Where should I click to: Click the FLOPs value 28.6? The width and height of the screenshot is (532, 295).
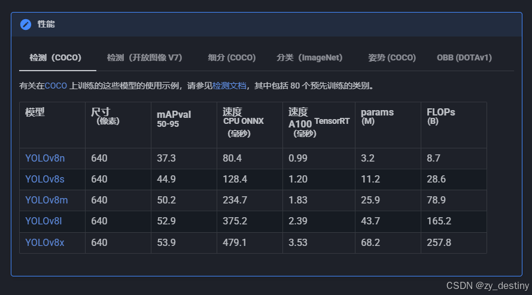(436, 180)
